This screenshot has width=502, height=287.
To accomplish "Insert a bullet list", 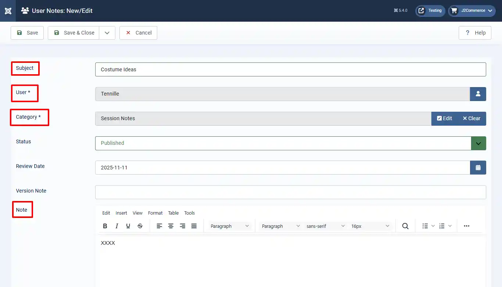I will point(425,226).
